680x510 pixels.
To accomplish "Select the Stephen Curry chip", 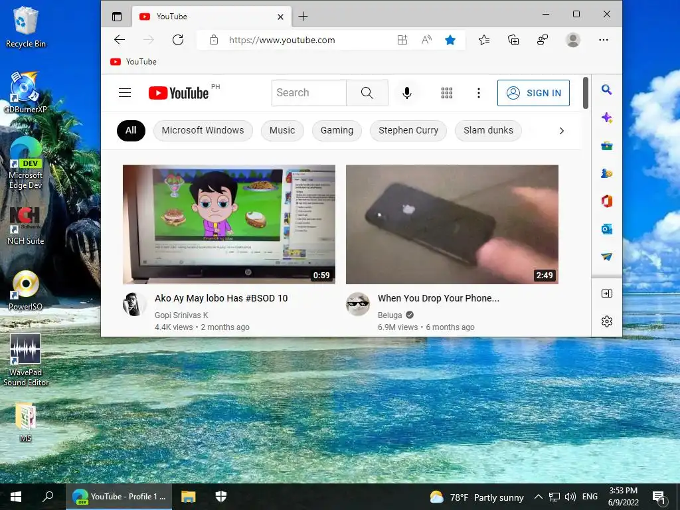I will point(408,131).
